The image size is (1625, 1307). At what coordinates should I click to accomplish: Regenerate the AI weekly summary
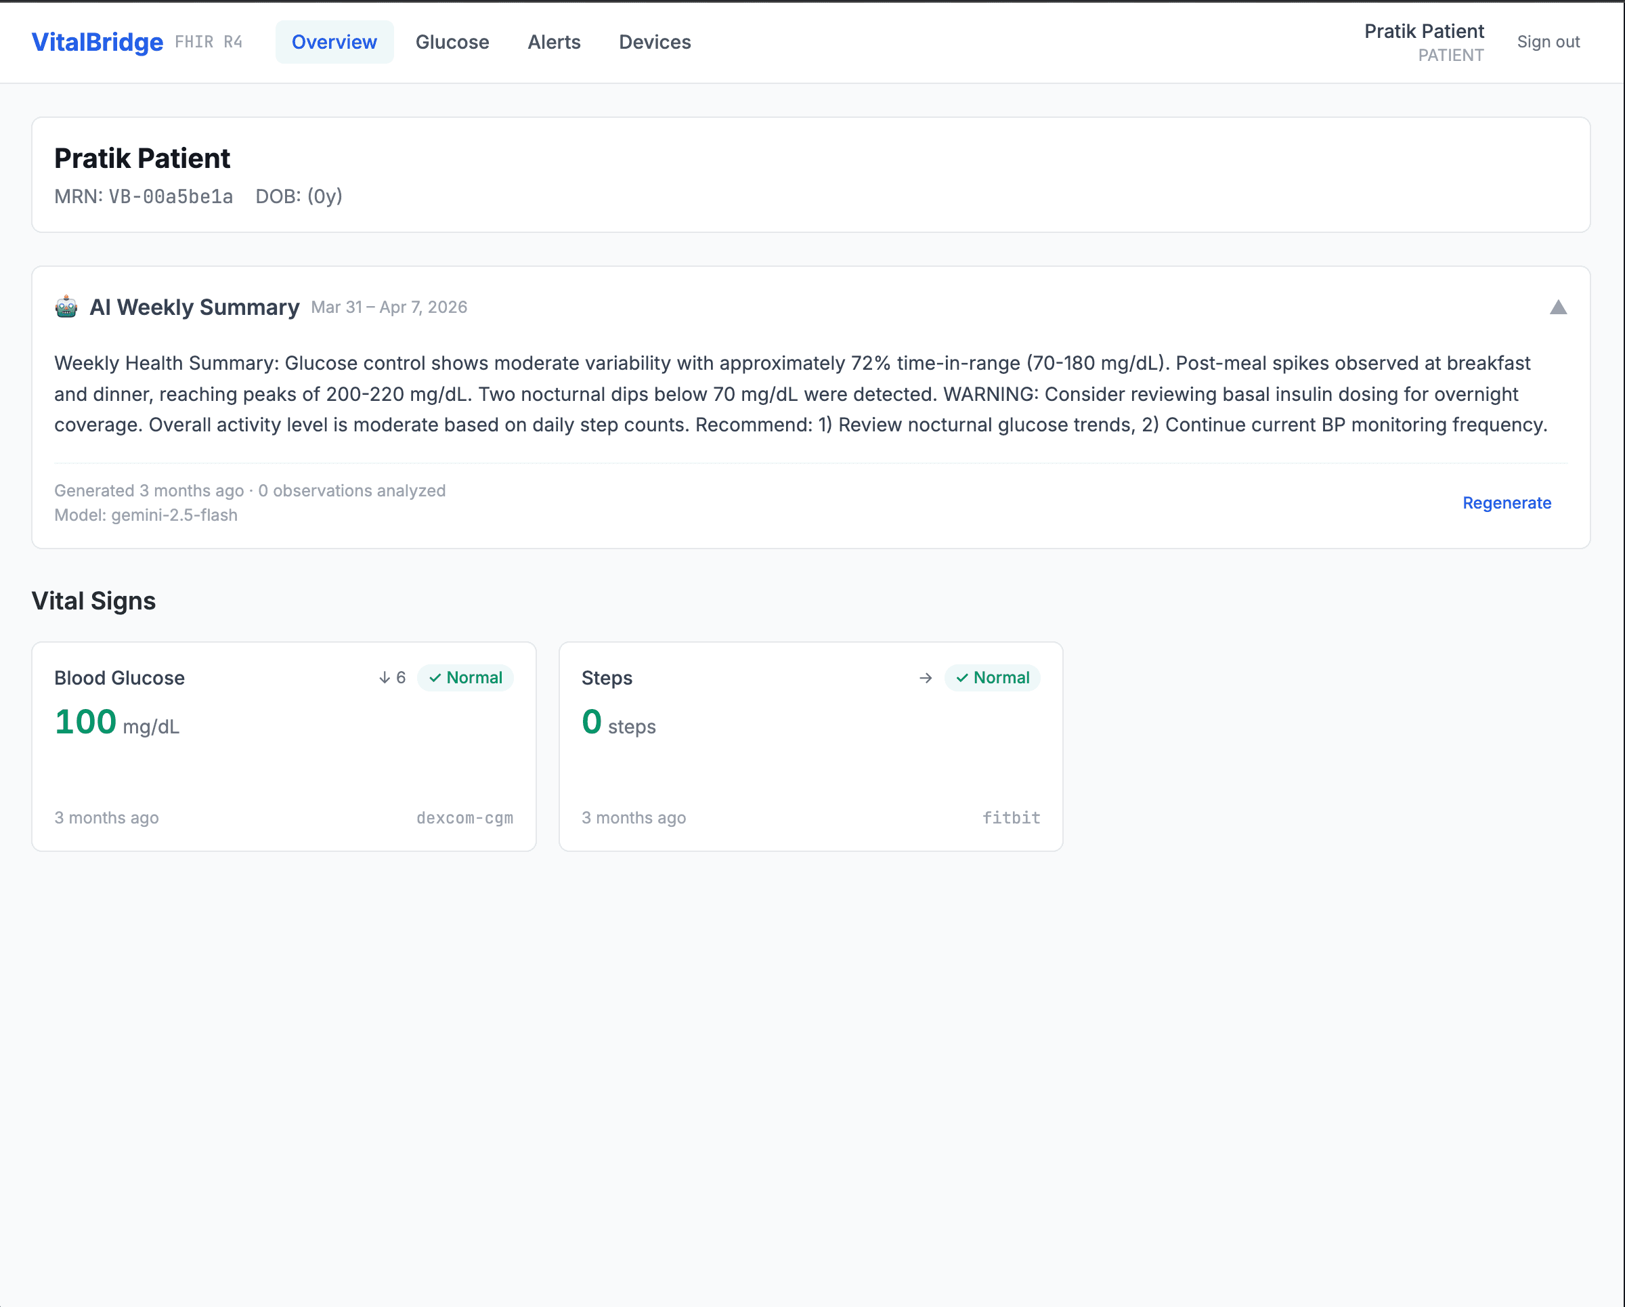click(x=1507, y=502)
